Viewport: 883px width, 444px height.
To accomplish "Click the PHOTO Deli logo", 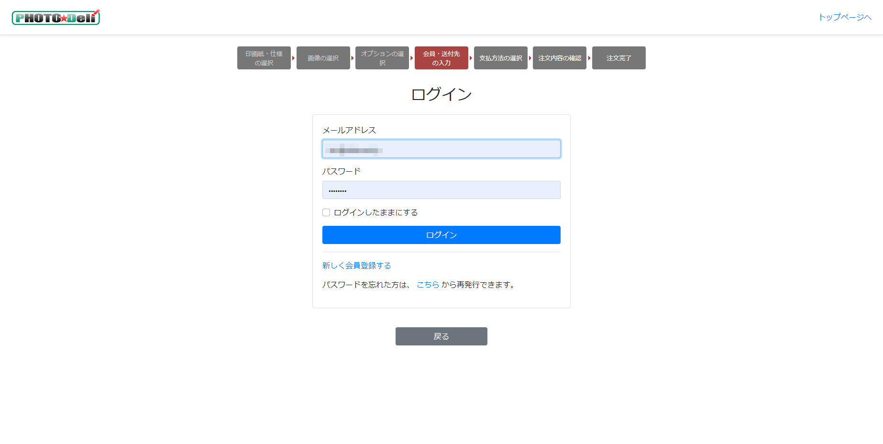I will coord(56,18).
